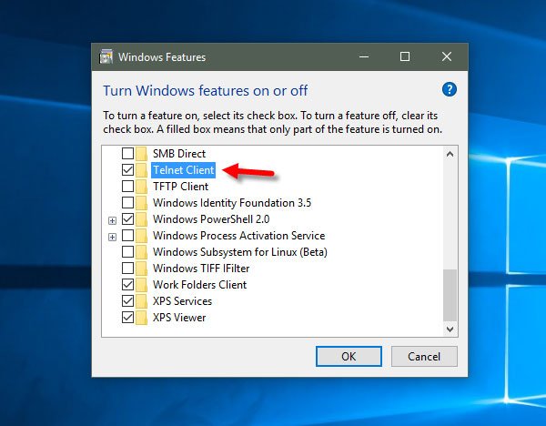Select the TFTP Client label
This screenshot has height=426, width=546.
coord(180,186)
